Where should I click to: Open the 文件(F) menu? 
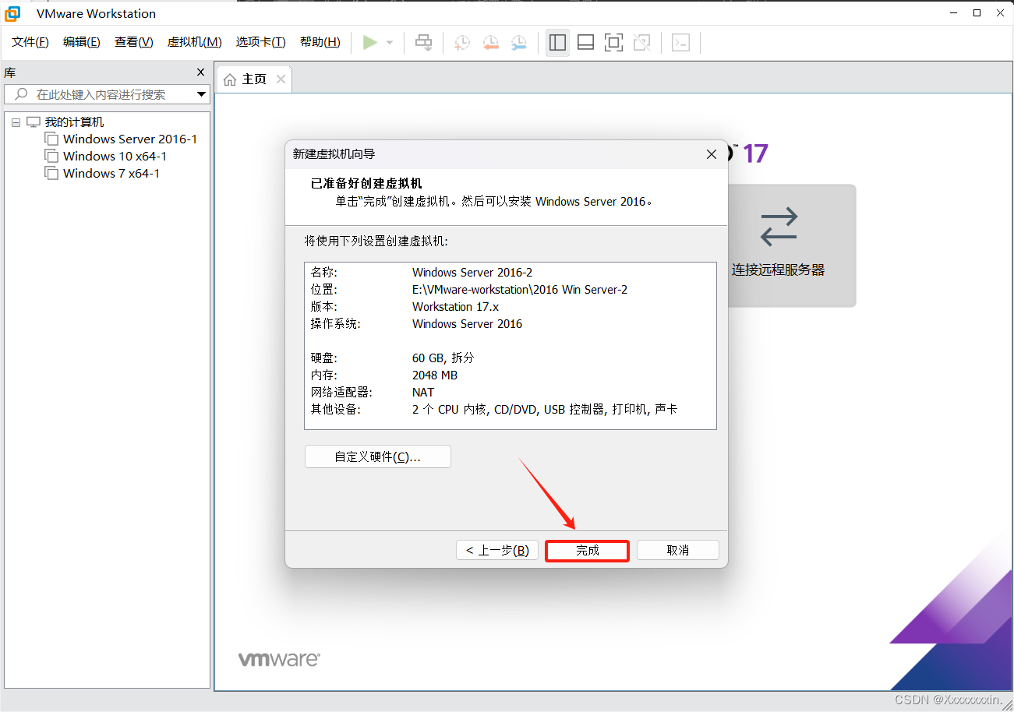tap(30, 42)
